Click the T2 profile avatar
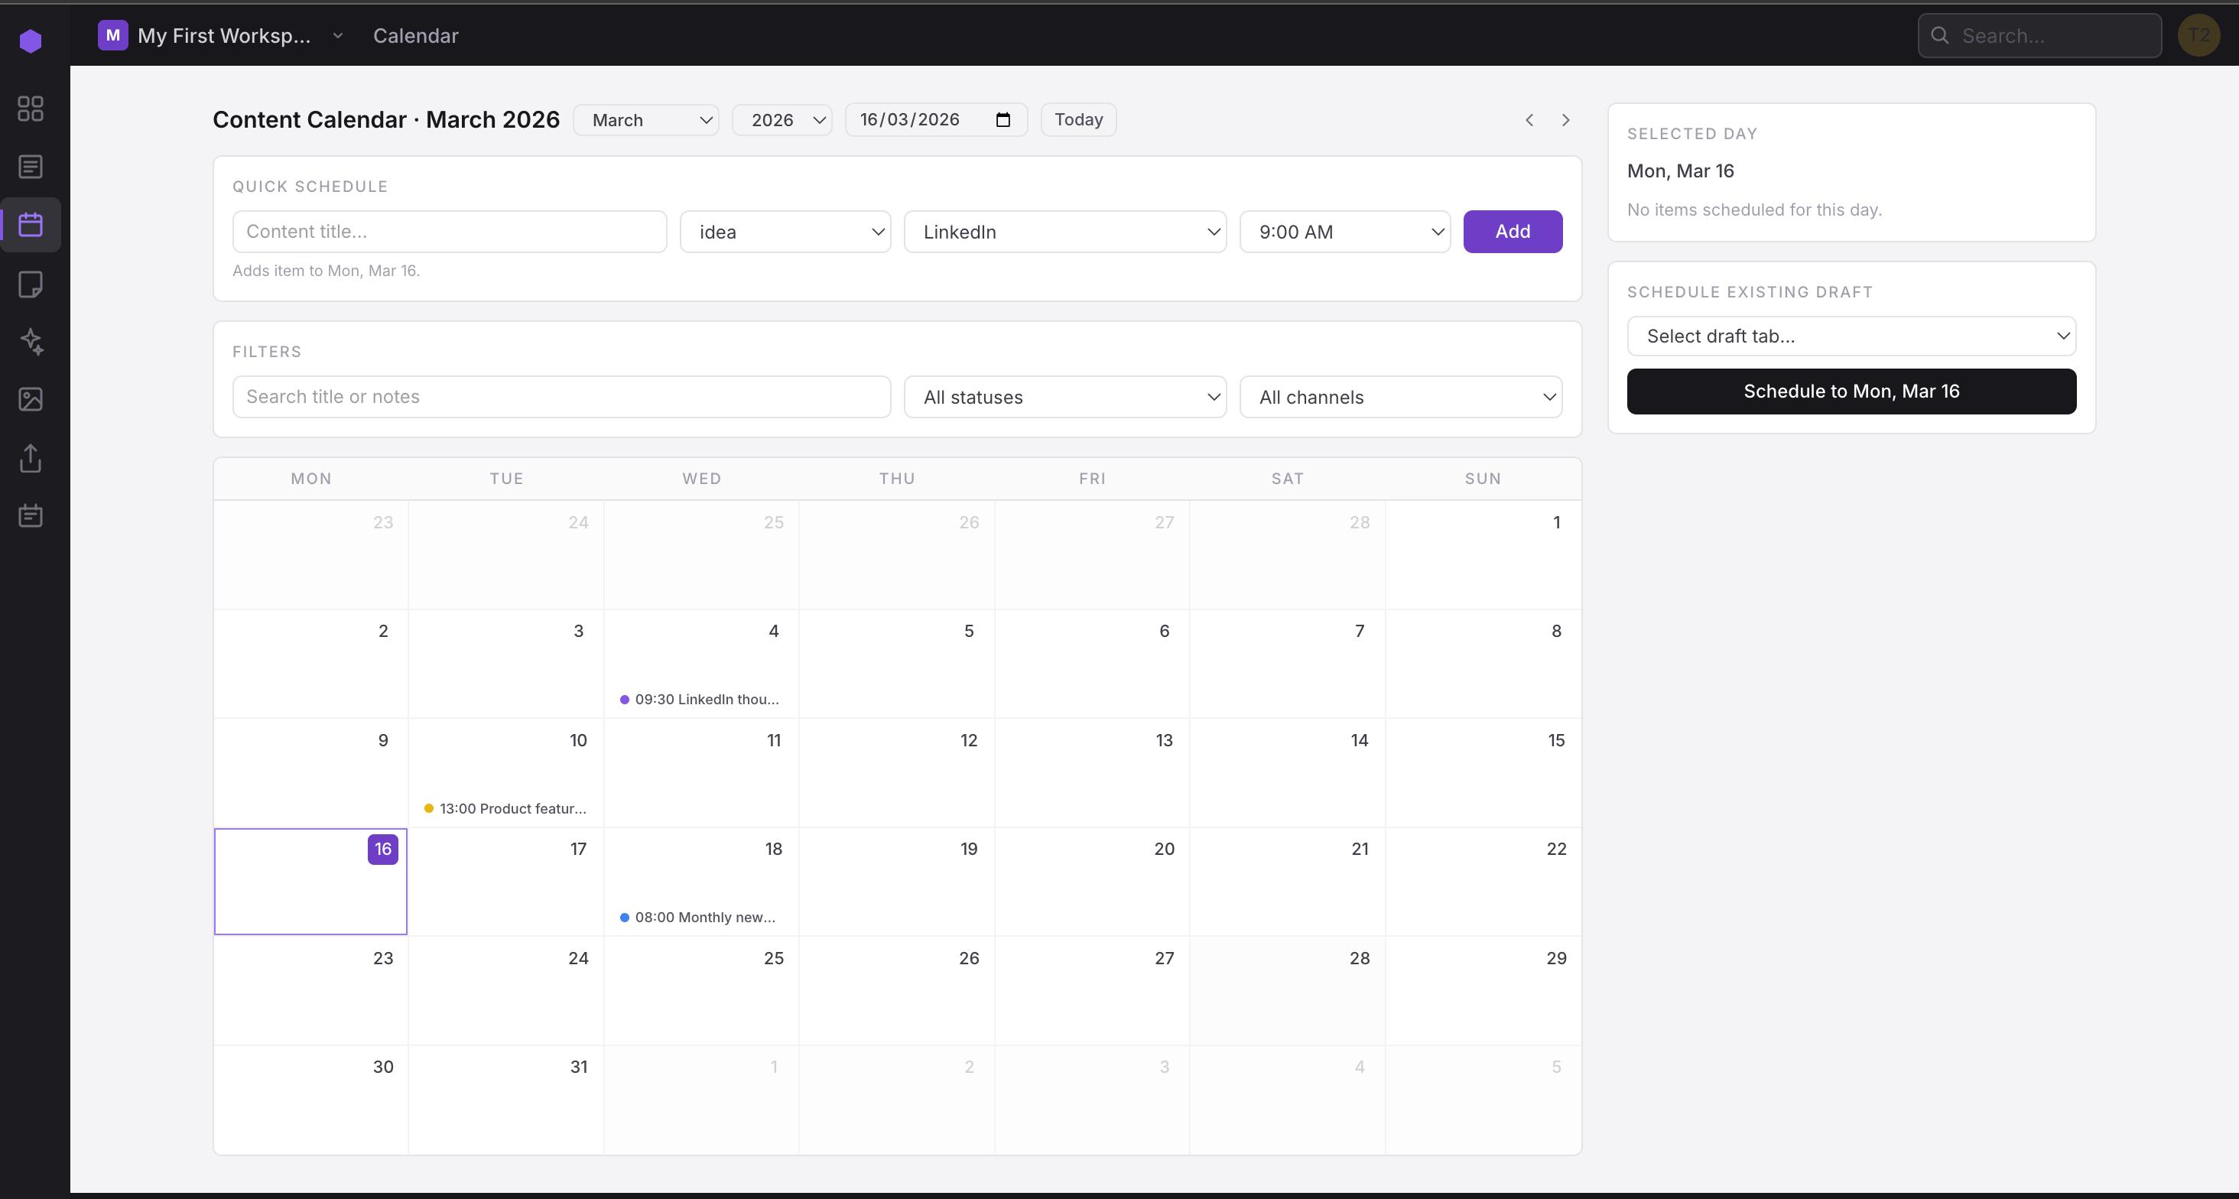Image resolution: width=2239 pixels, height=1199 pixels. click(x=2200, y=36)
